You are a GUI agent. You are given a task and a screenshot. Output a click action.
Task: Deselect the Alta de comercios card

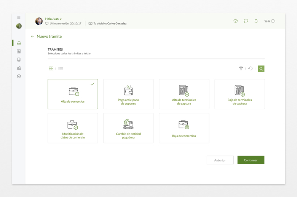(73, 94)
